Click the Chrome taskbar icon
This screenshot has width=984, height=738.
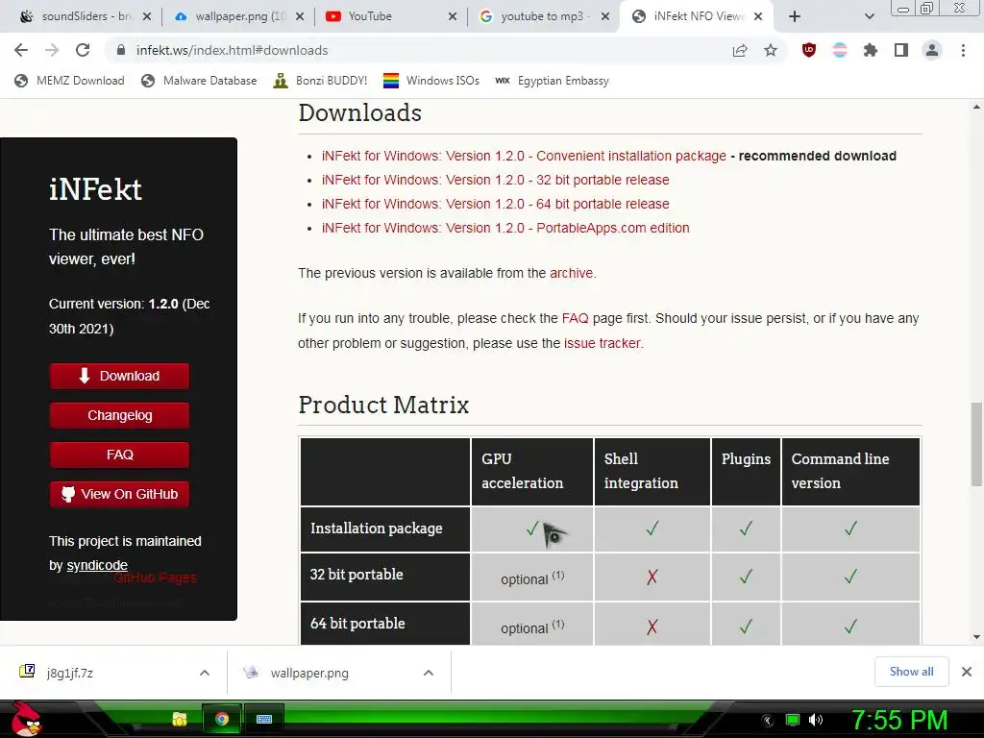click(222, 719)
